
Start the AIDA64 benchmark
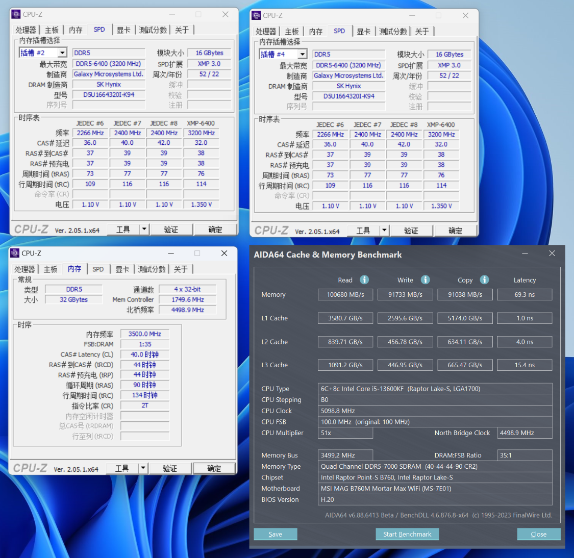[407, 534]
